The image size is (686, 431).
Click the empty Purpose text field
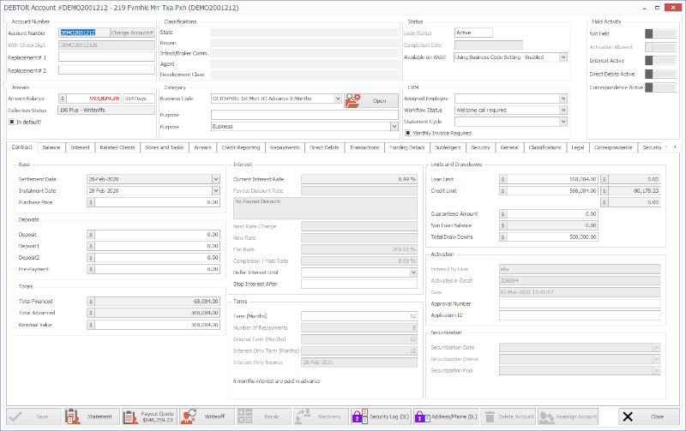(x=304, y=115)
